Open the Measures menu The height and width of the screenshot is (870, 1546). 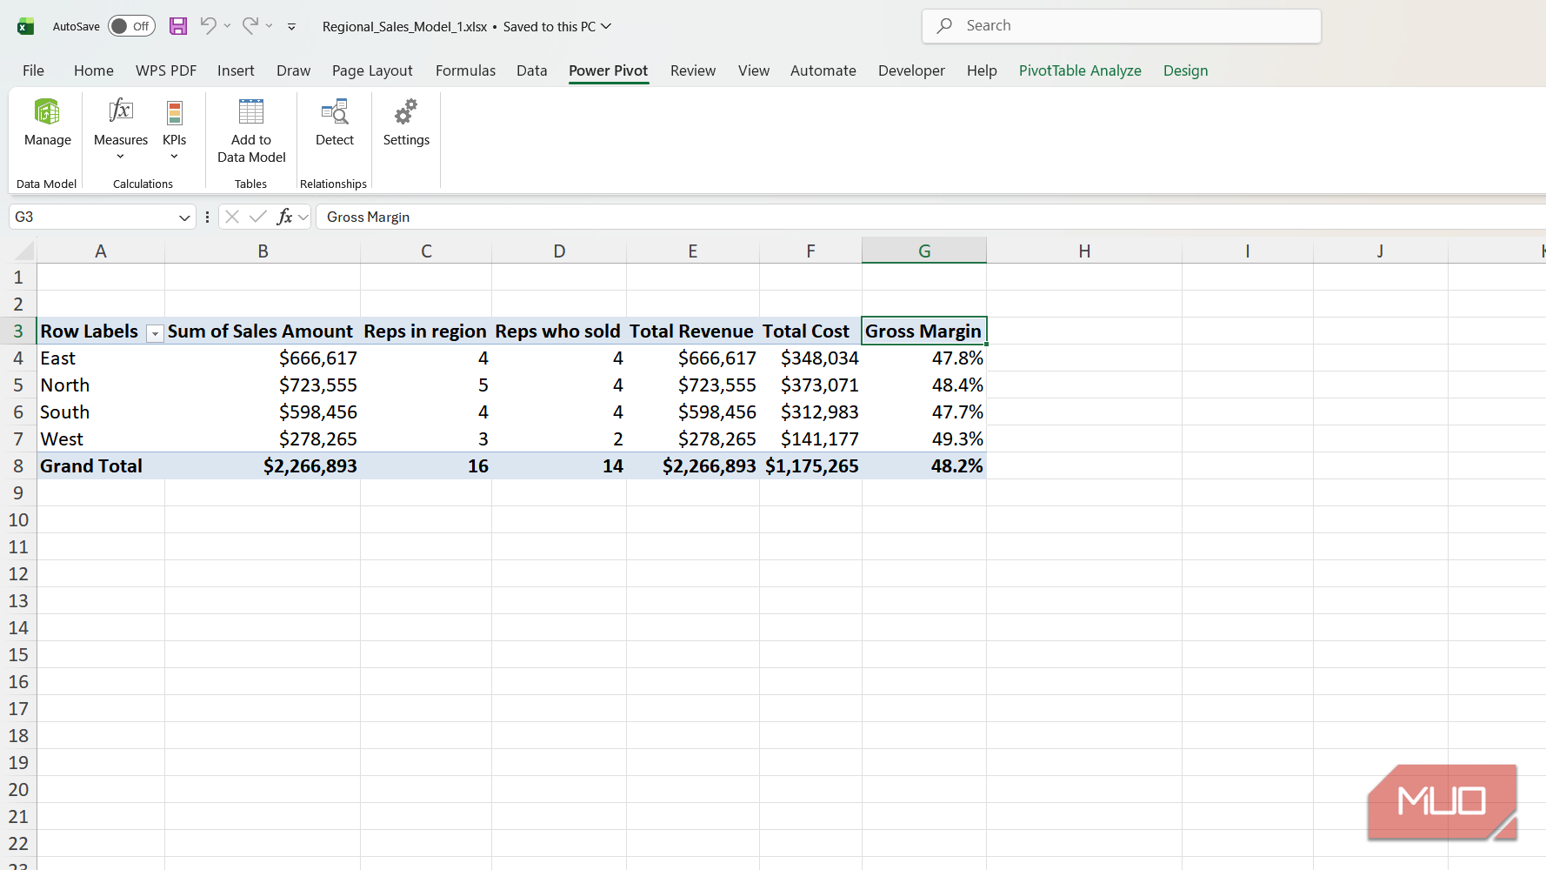point(121,129)
